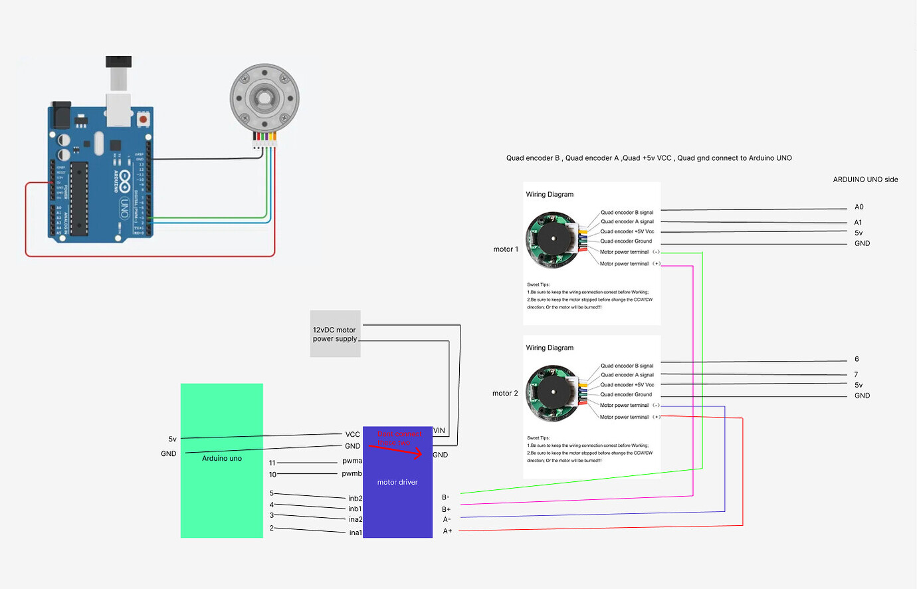The width and height of the screenshot is (917, 589).
Task: Select the pwma pin label
Action: 352,460
